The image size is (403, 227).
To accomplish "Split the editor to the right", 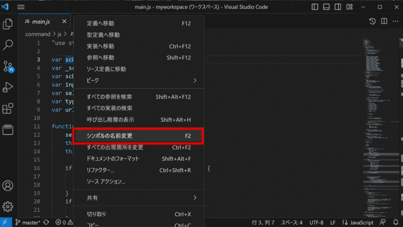I will (x=384, y=21).
